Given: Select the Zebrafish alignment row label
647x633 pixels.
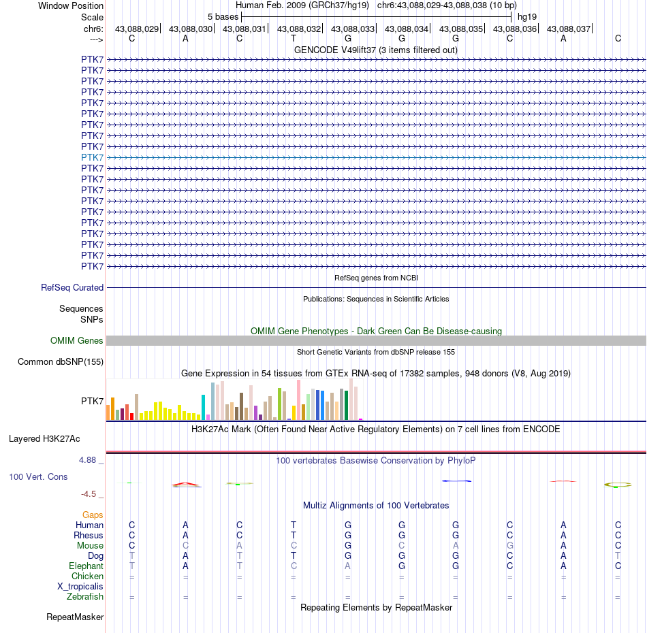Looking at the screenshot, I should [x=85, y=597].
